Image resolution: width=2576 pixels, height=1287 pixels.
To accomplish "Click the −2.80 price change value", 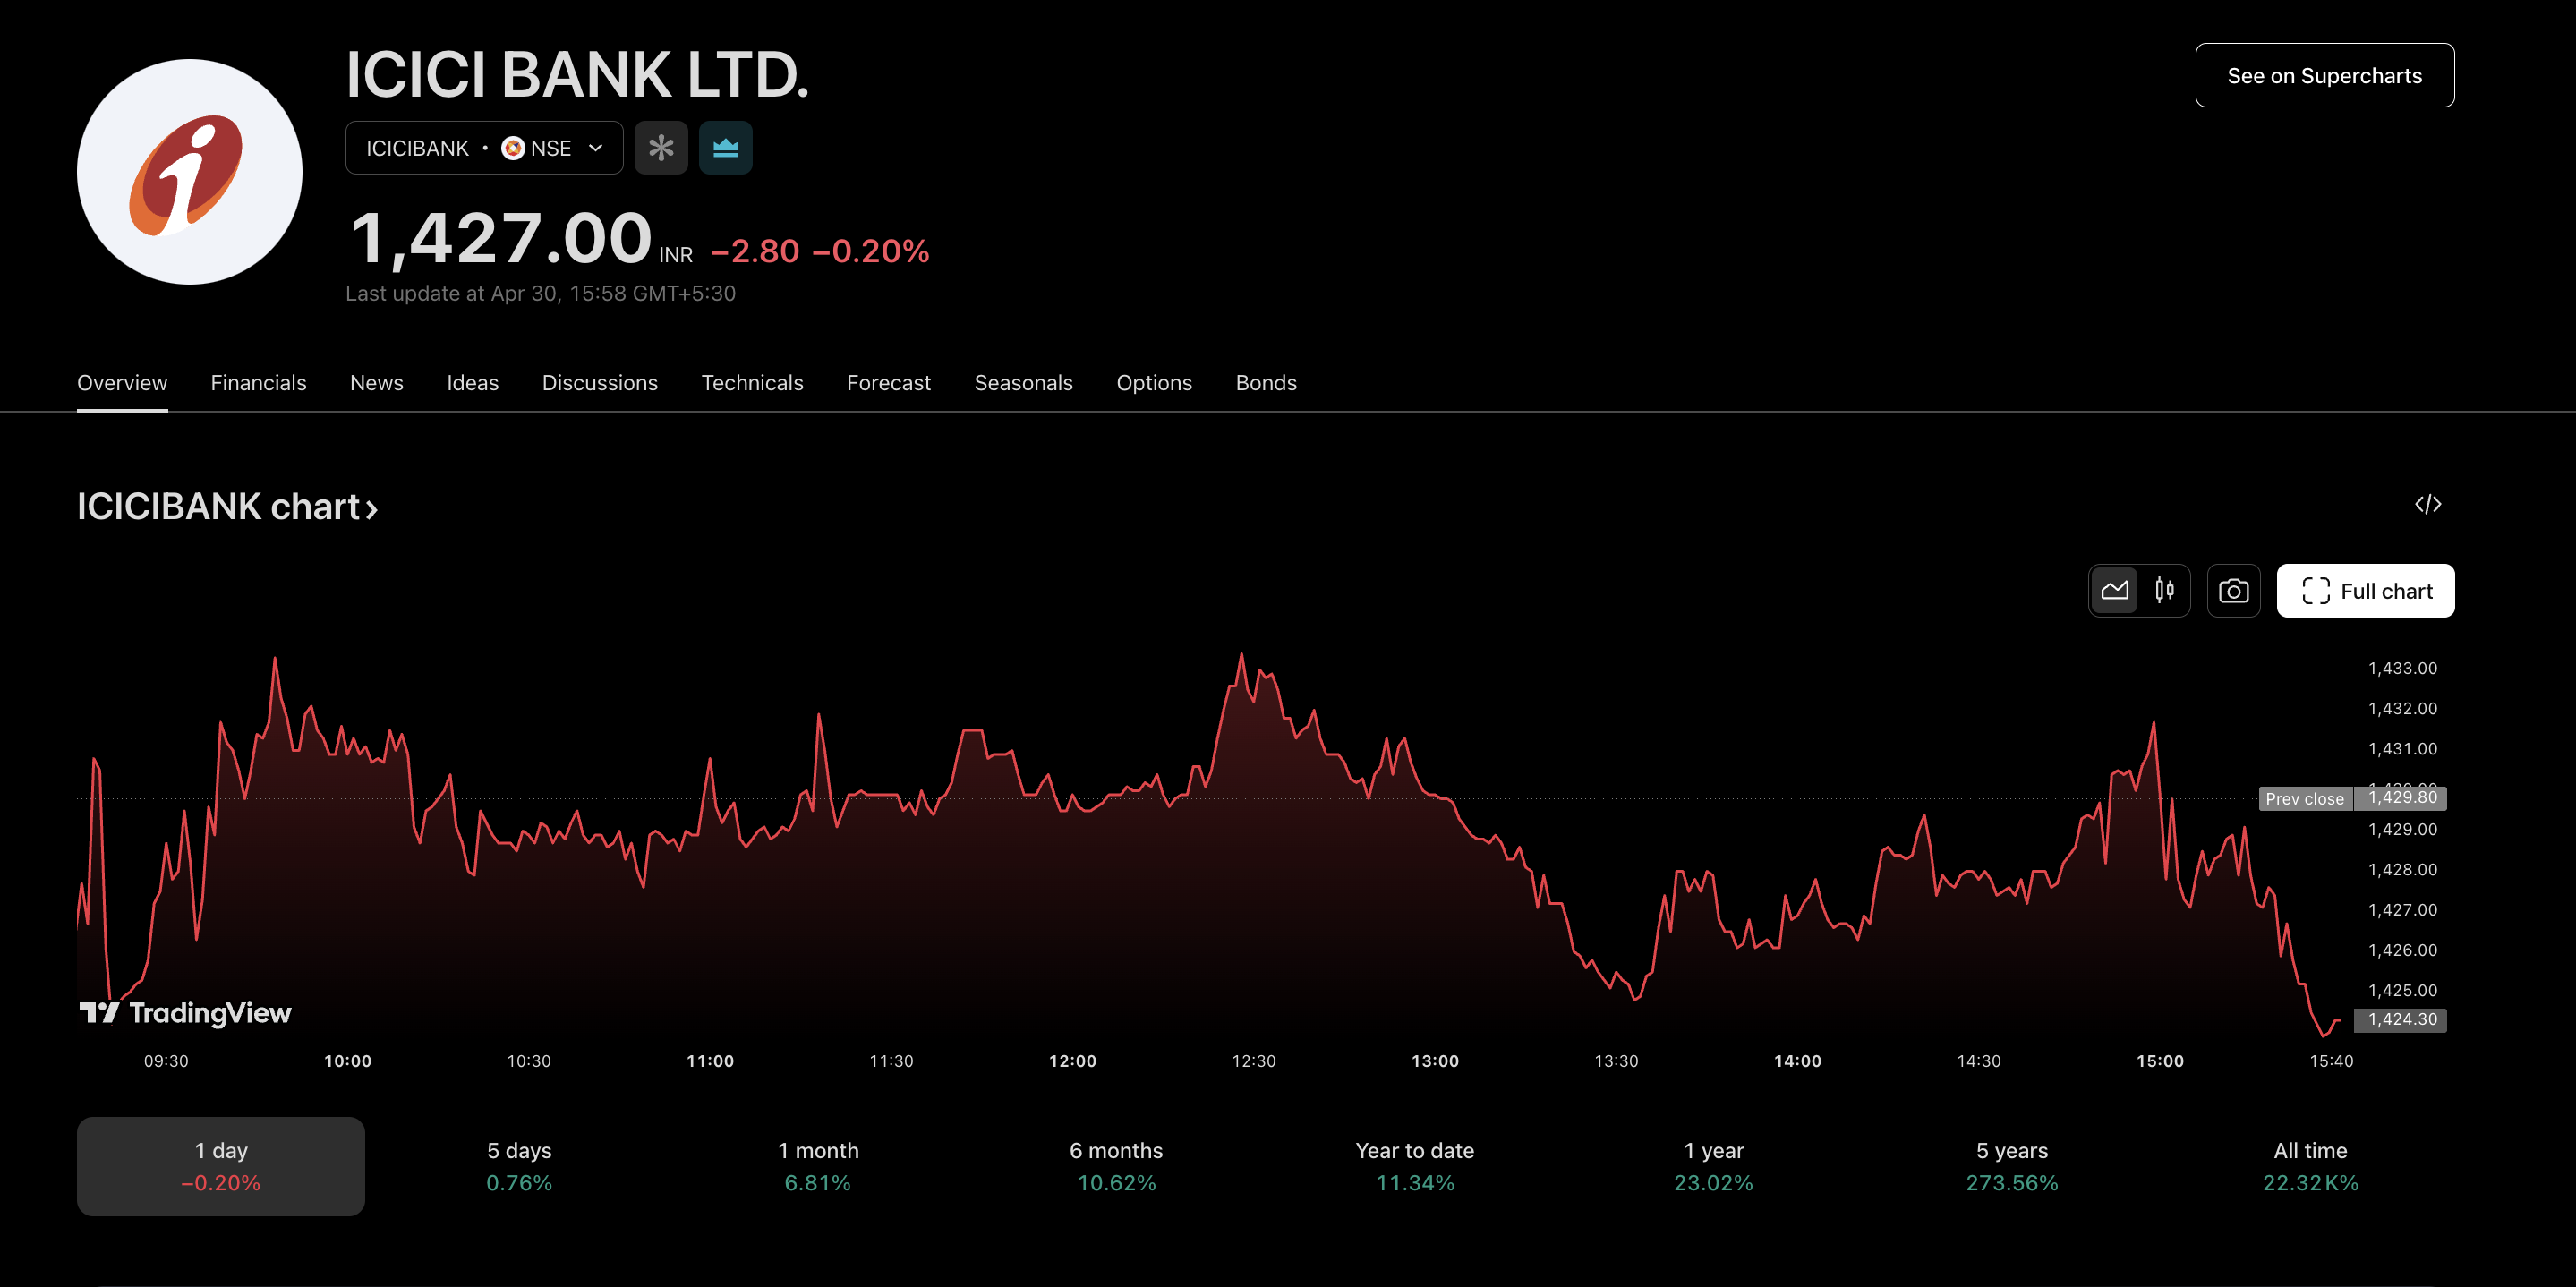I will pyautogui.click(x=755, y=251).
